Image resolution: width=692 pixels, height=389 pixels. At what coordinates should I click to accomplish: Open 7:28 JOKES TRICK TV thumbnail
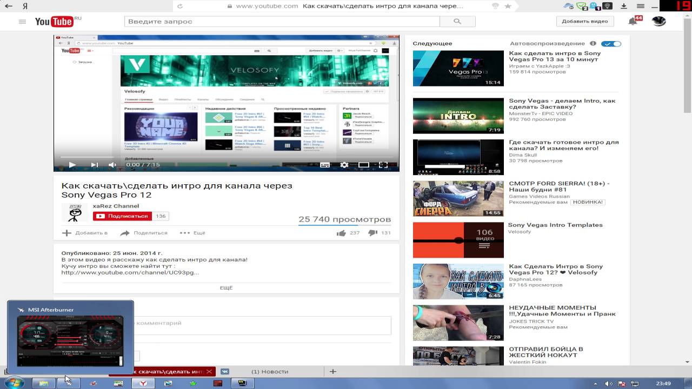458,323
